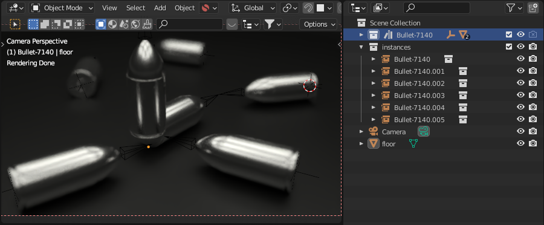Select the Select Box tool icon

pos(15,24)
